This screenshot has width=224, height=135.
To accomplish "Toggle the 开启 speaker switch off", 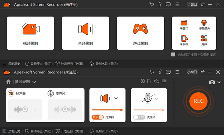I will tap(98, 117).
